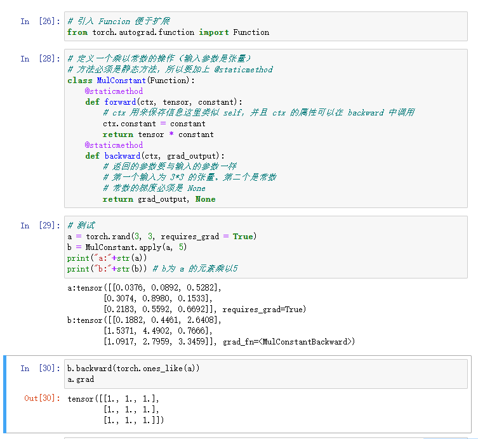
Task: Click the 'b = MulConstant.apply(a, 5)' line
Action: click(127, 247)
